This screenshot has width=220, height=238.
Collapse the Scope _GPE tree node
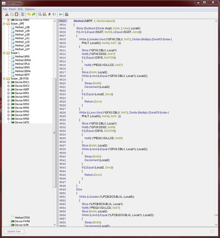pyautogui.click(x=4, y=24)
